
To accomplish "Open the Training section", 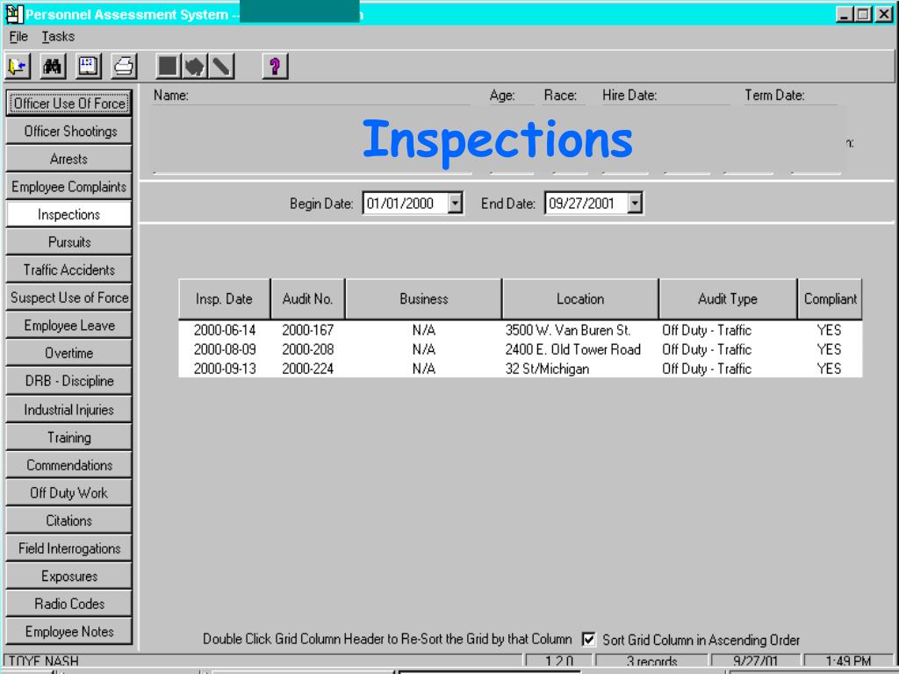I will pyautogui.click(x=68, y=437).
